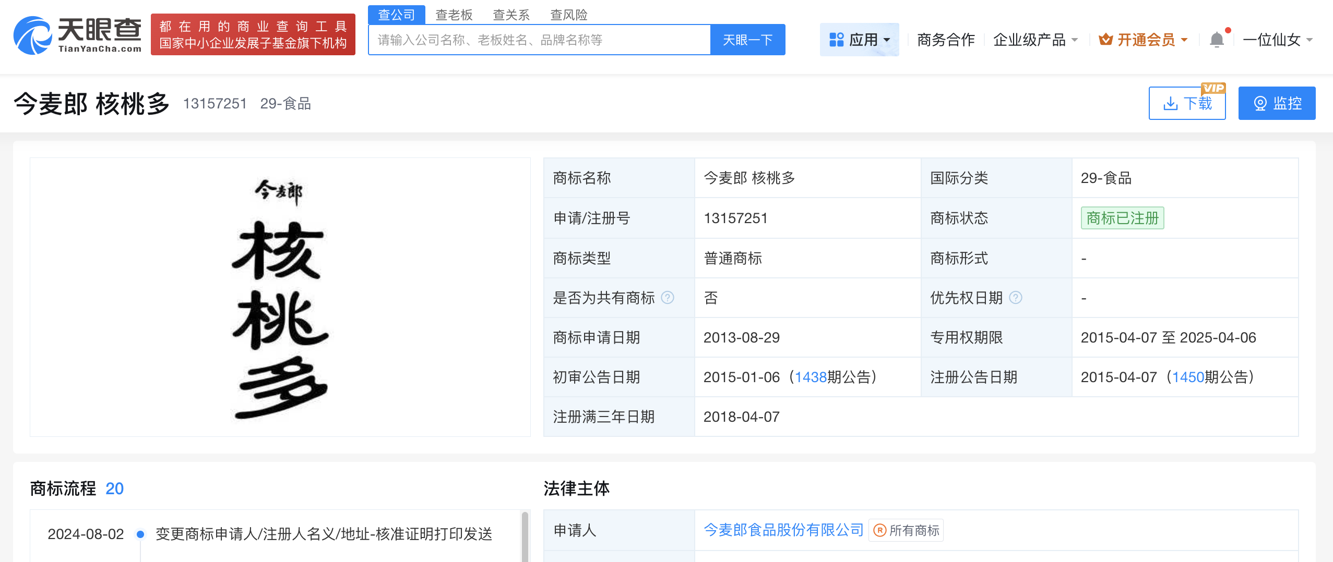Click the 普通商标 trademark type value
Viewport: 1333px width, 562px height.
point(733,258)
